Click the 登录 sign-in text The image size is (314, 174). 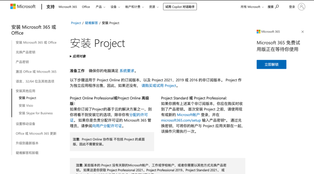[292, 7]
